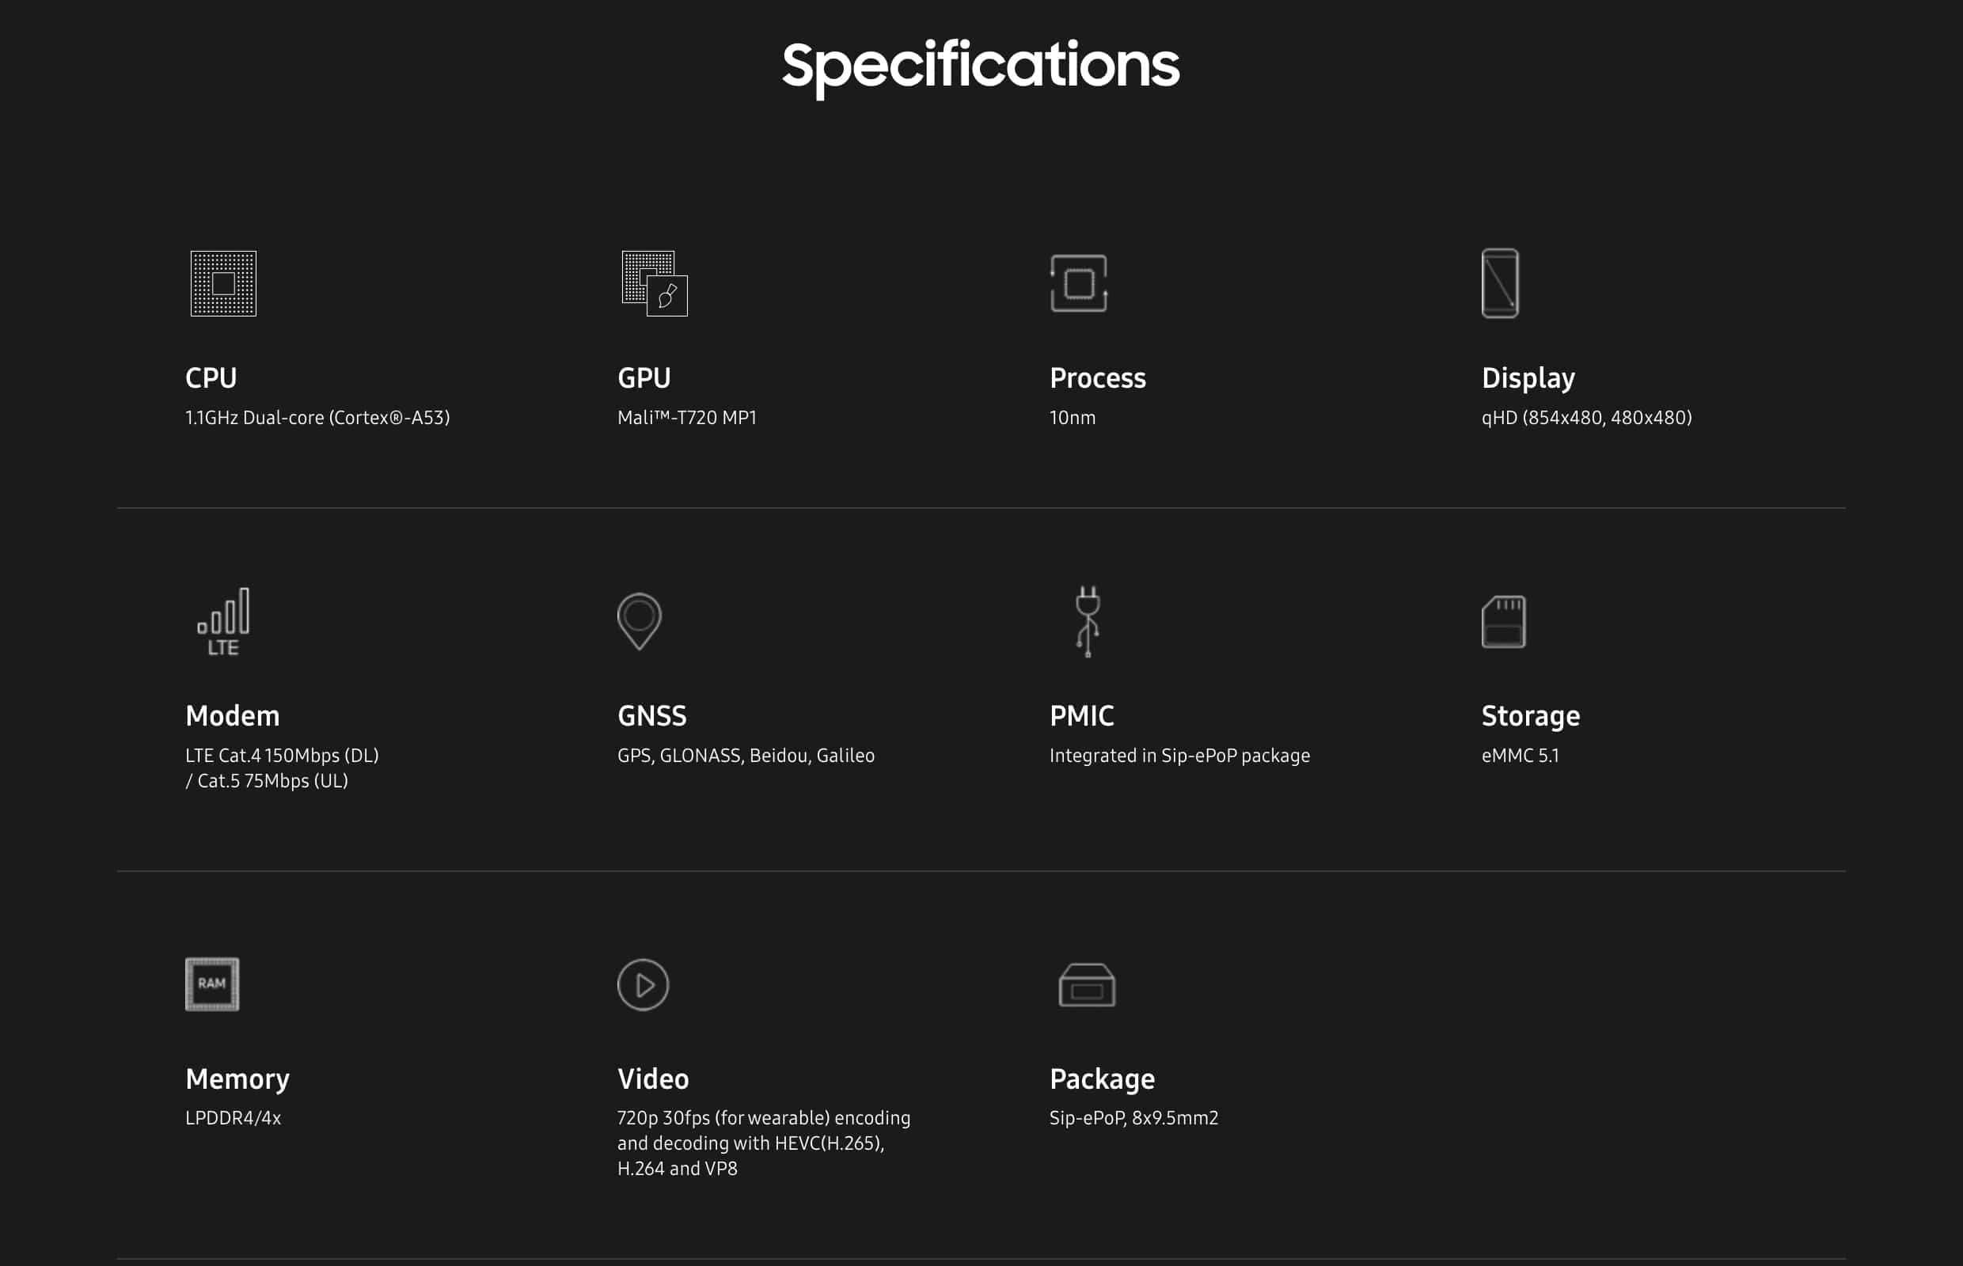Click the Package box icon

(1086, 985)
